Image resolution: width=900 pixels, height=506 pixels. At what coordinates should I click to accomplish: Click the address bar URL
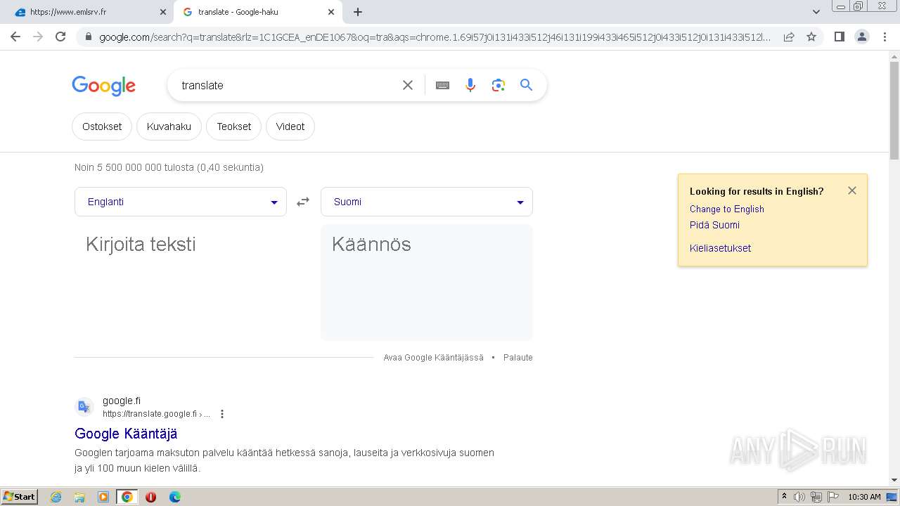pyautogui.click(x=435, y=37)
